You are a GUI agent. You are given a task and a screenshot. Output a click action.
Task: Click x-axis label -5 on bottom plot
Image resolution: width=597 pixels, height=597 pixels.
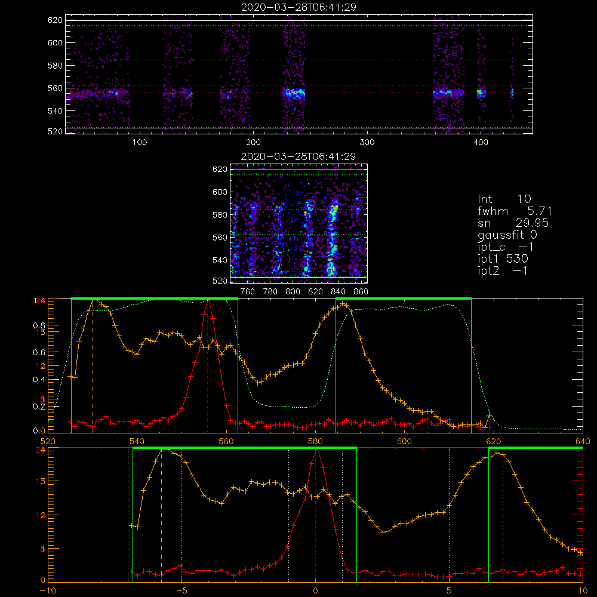181,591
